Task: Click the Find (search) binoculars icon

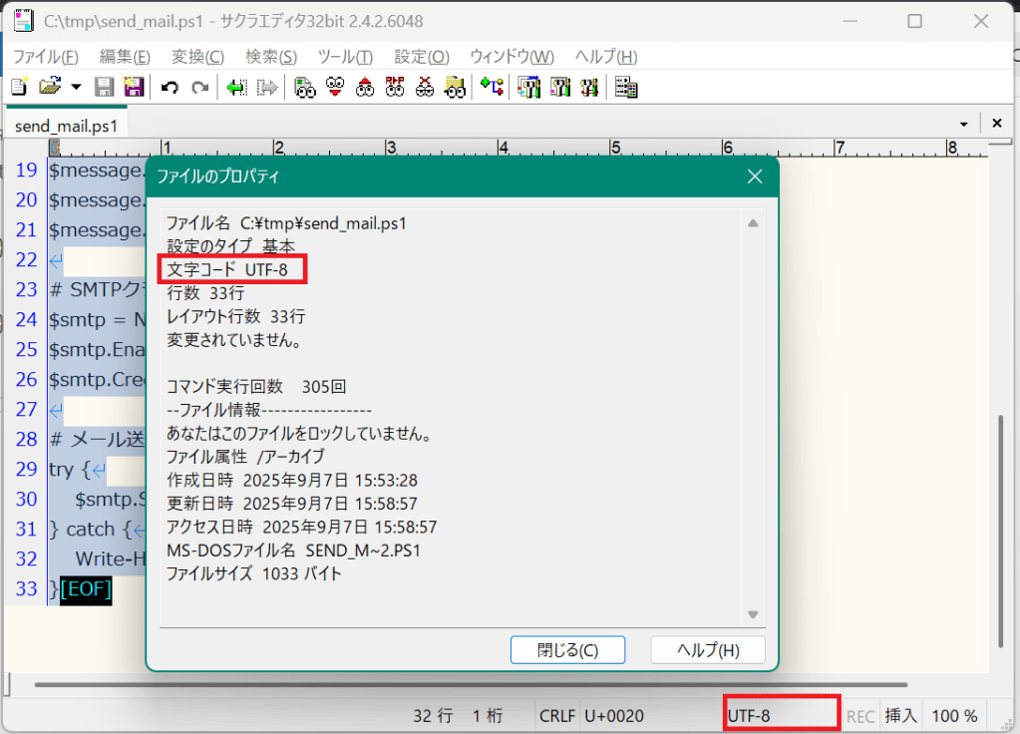Action: (305, 88)
